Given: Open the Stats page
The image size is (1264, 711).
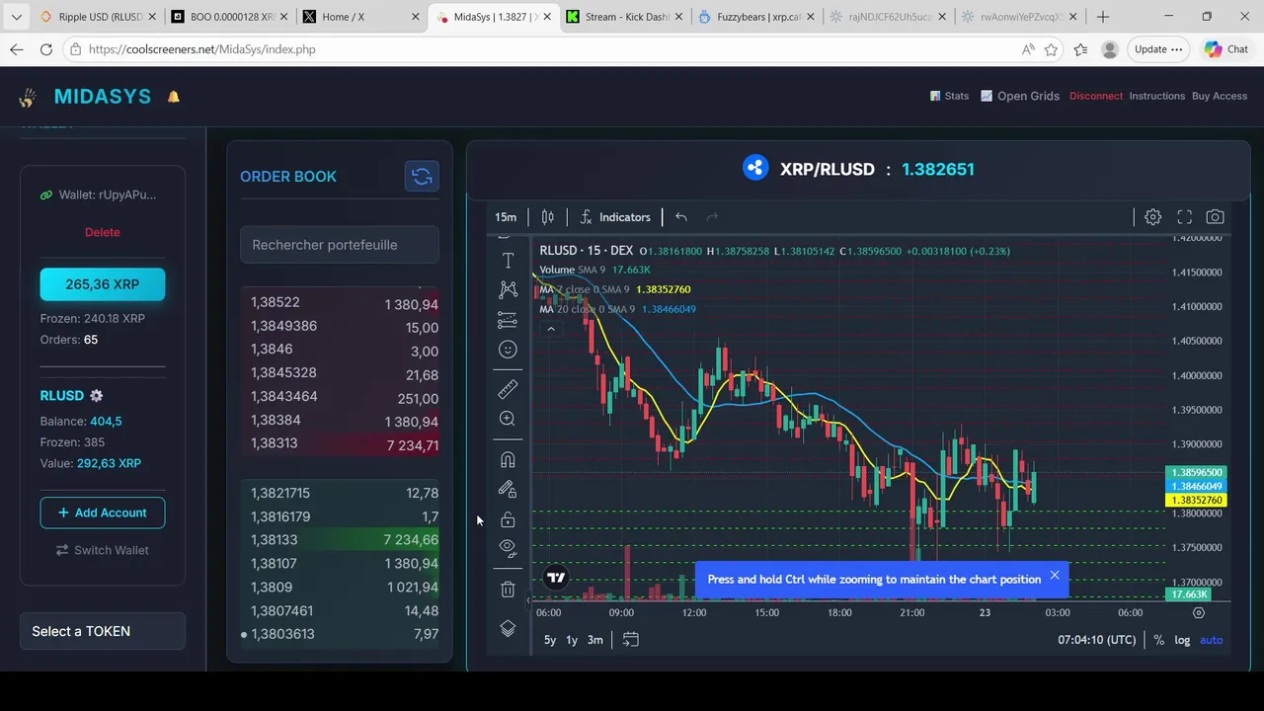Looking at the screenshot, I should click(949, 96).
